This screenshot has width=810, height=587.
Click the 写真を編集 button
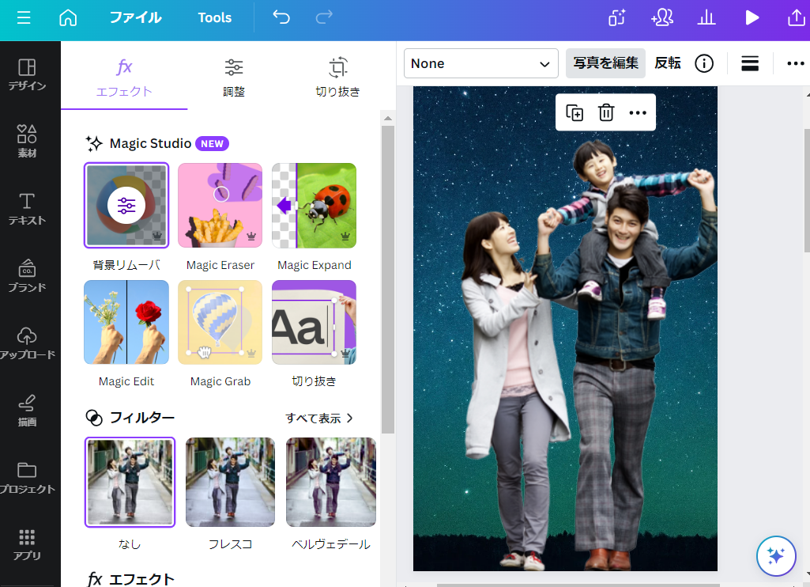(x=605, y=63)
